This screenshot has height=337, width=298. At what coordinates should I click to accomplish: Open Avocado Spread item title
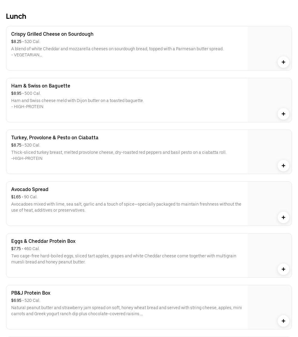[30, 190]
